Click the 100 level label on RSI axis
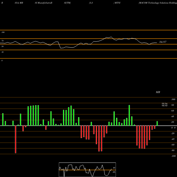The height and width of the screenshot is (177, 177). (x=3, y=32)
